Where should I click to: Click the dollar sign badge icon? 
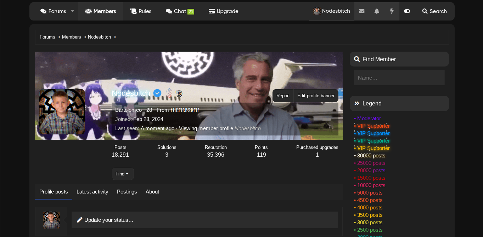tap(169, 93)
